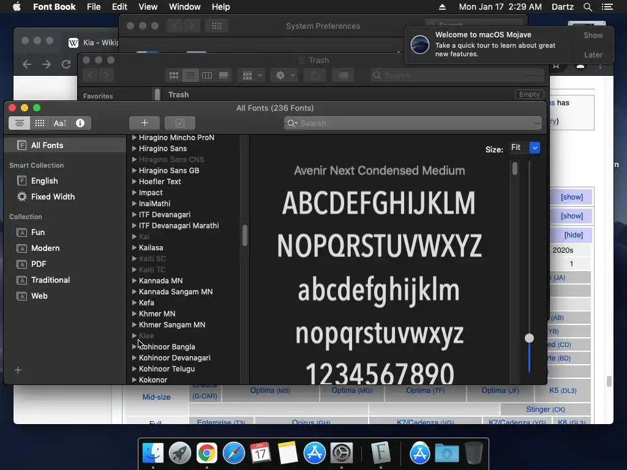Reload the Chrome page with refresh icon
Screen dimensions: 627x470
66,64
